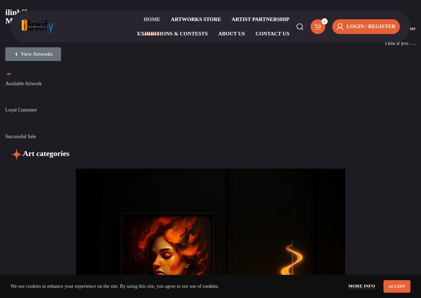Open the search magnifier icon

[x=300, y=27]
